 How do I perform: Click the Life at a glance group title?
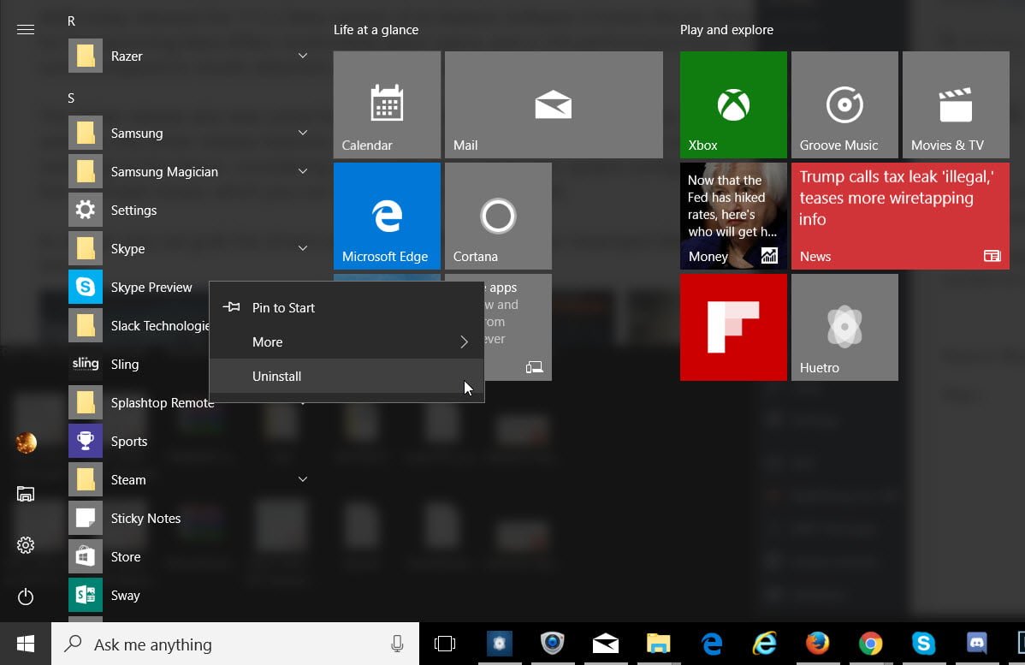click(x=376, y=30)
